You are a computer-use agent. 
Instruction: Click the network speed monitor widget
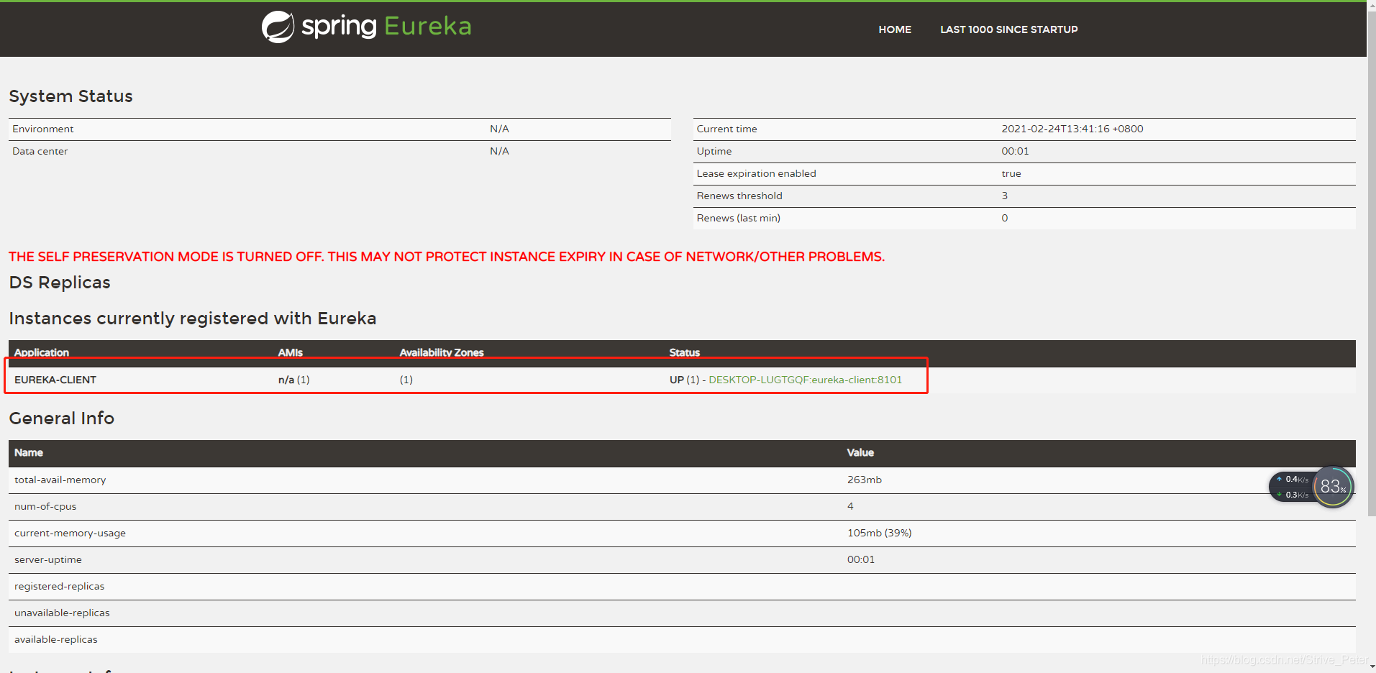(1291, 487)
